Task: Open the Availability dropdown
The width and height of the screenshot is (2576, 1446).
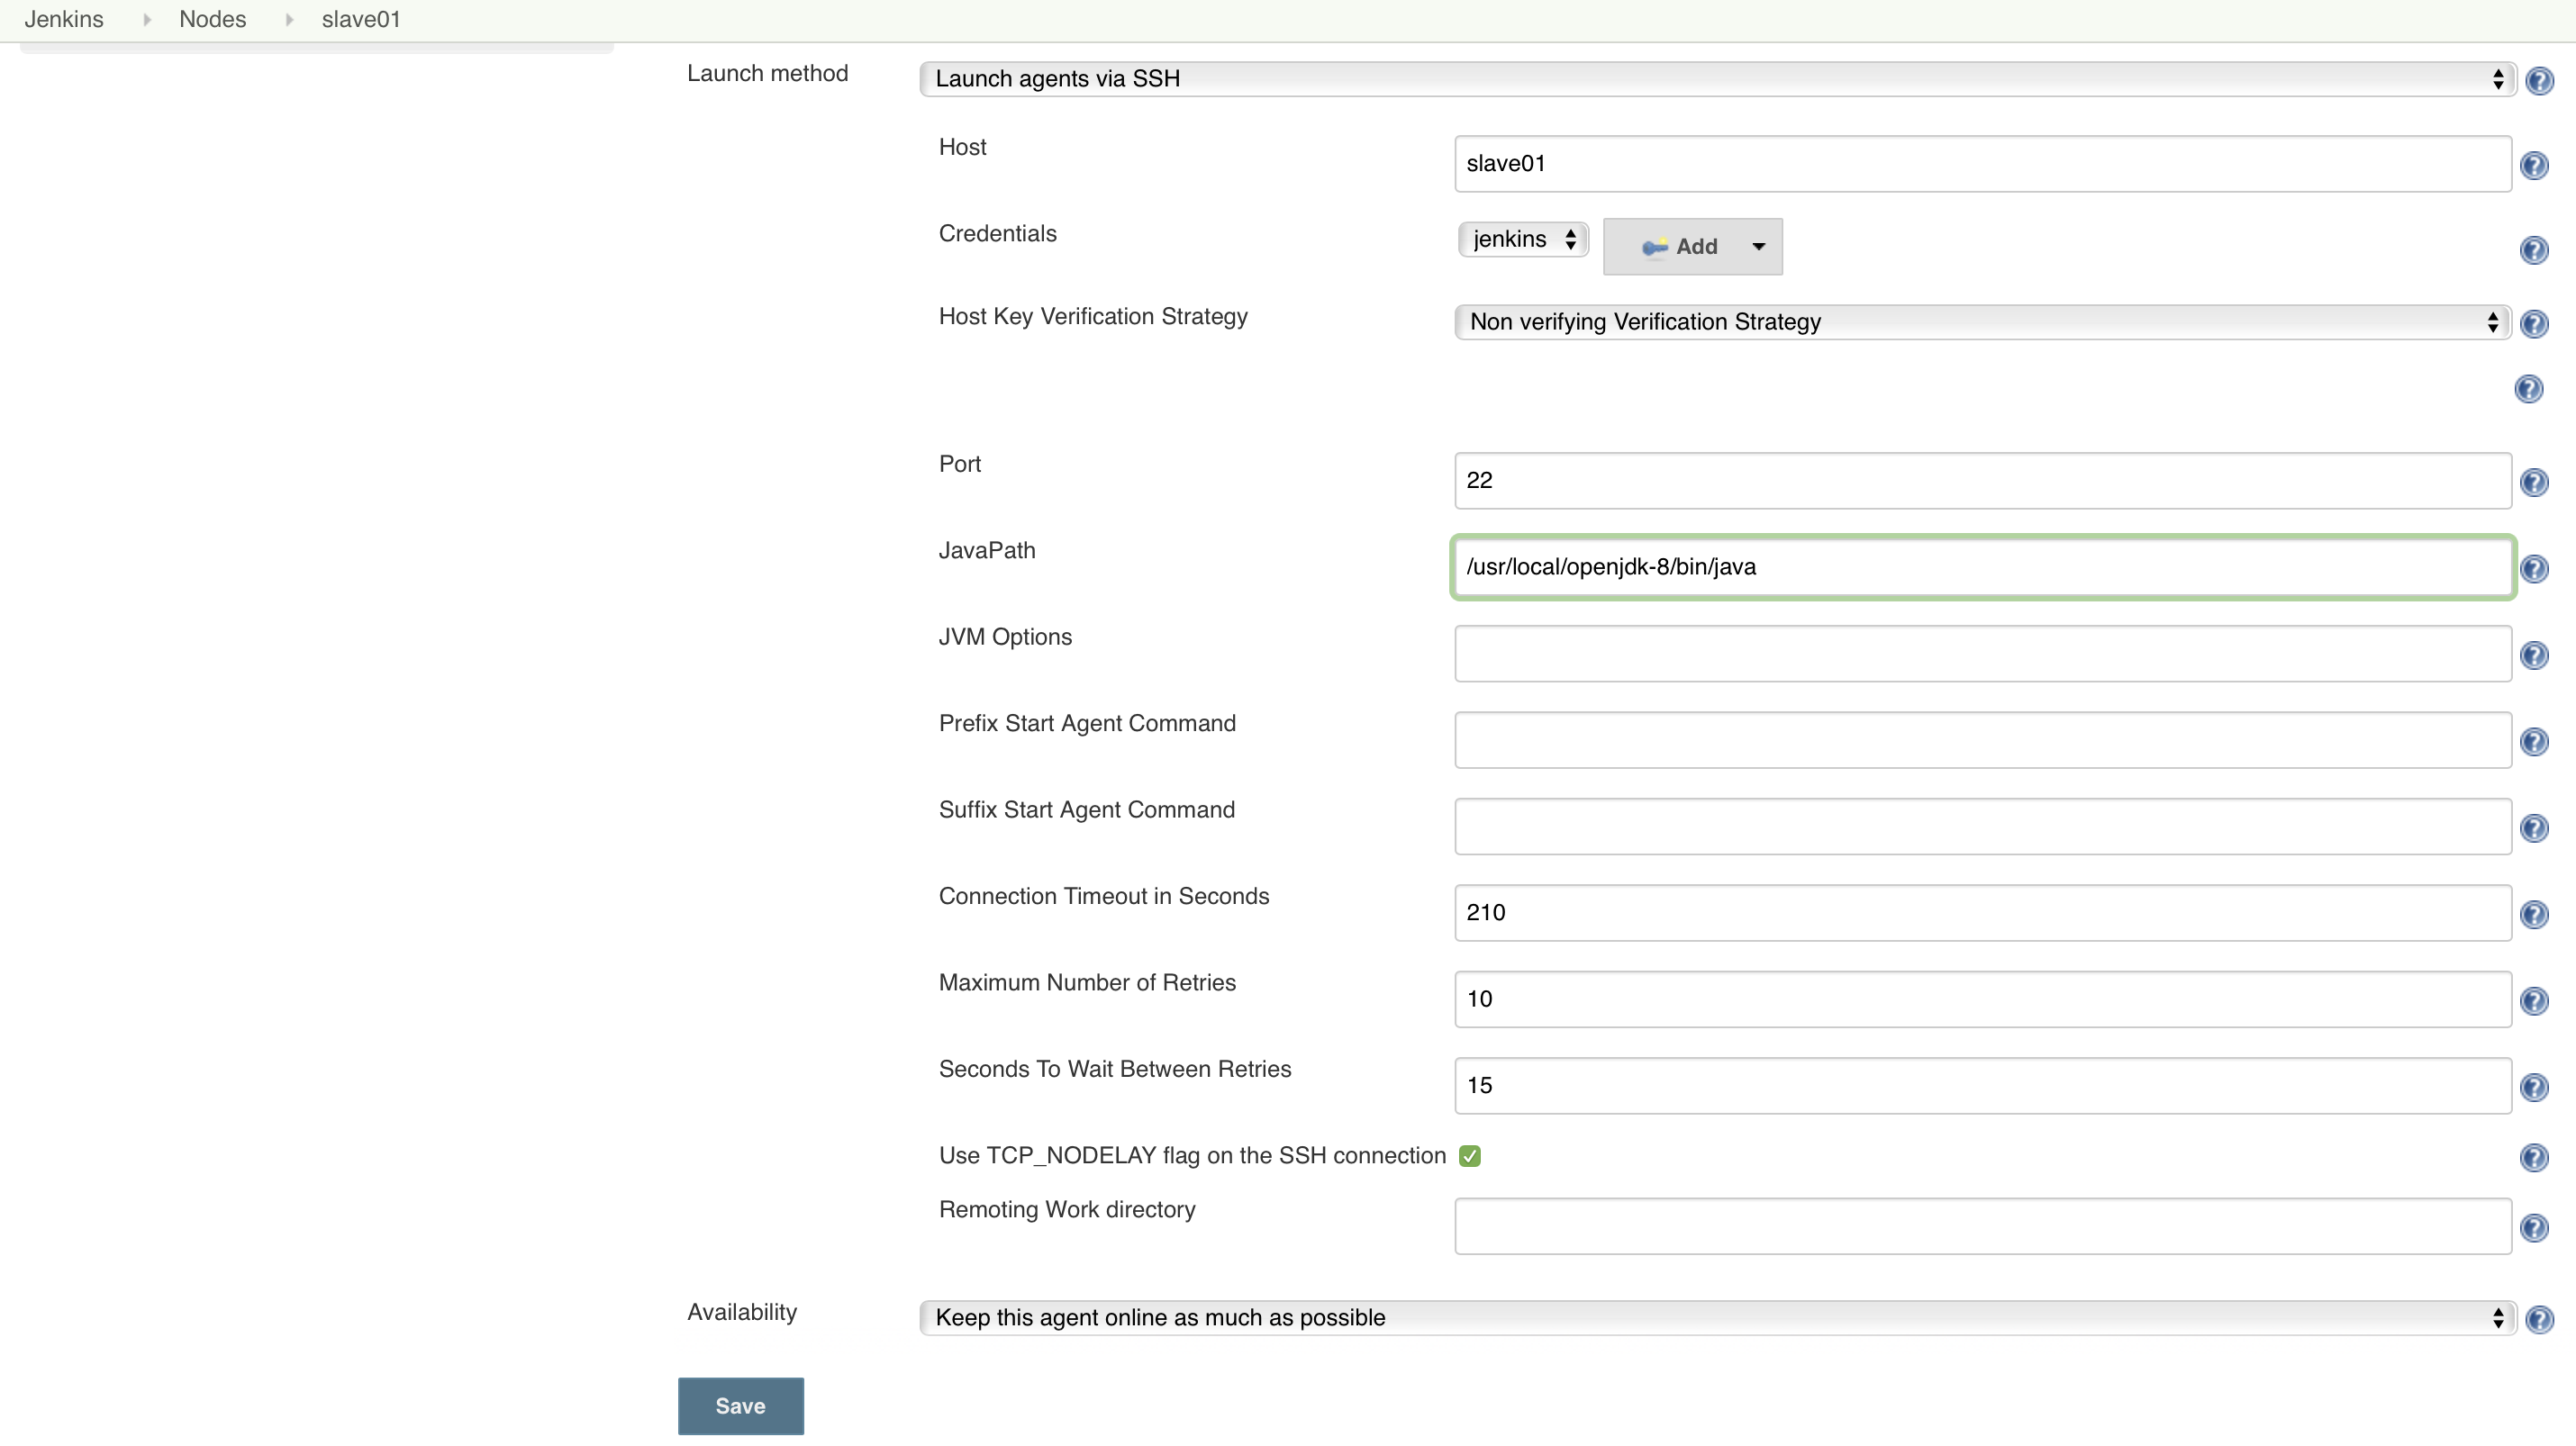Action: [x=1716, y=1317]
